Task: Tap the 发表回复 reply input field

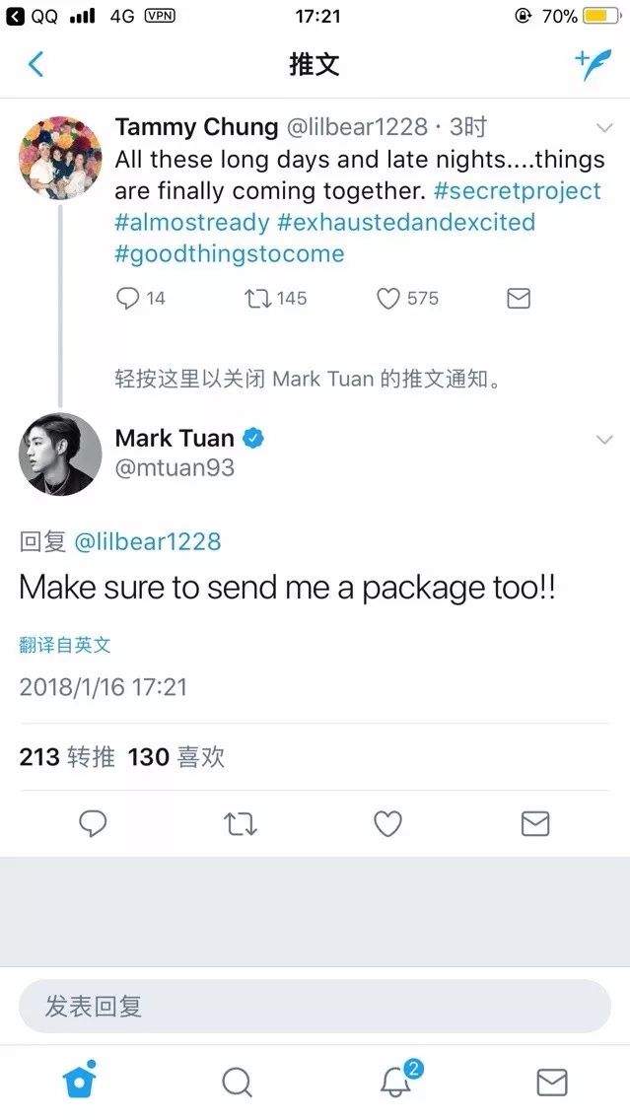Action: pyautogui.click(x=315, y=1006)
